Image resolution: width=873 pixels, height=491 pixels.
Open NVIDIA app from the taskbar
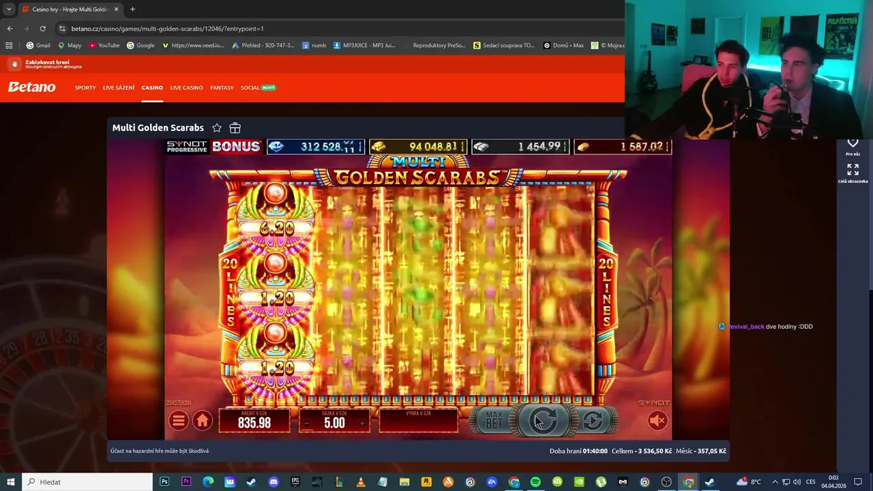click(x=579, y=481)
